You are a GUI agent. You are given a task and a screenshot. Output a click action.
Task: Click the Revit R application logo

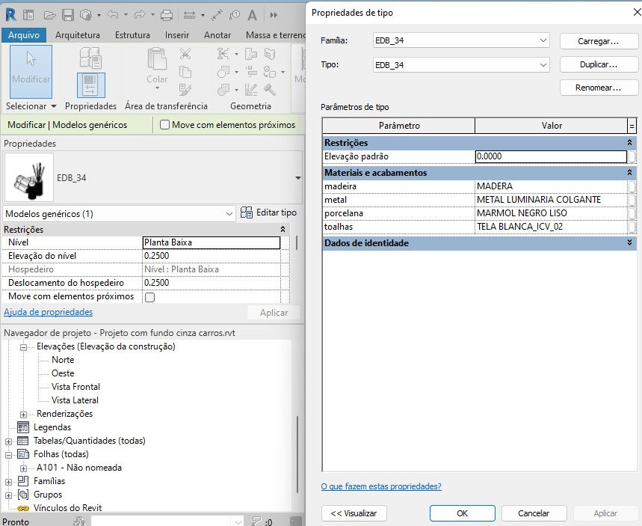point(10,15)
